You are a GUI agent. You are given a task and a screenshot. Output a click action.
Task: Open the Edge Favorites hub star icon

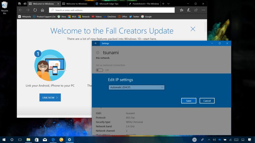pyautogui.click(x=182, y=10)
